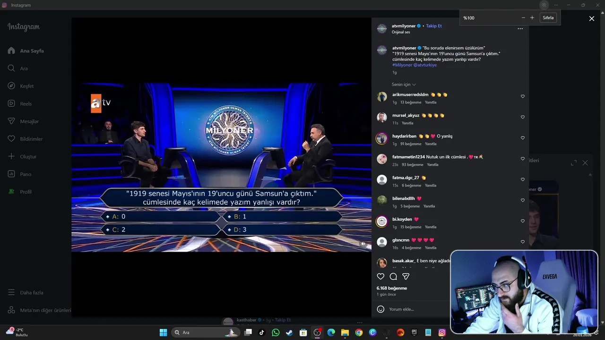Open Daha fazla menu
The width and height of the screenshot is (605, 340).
(26, 292)
